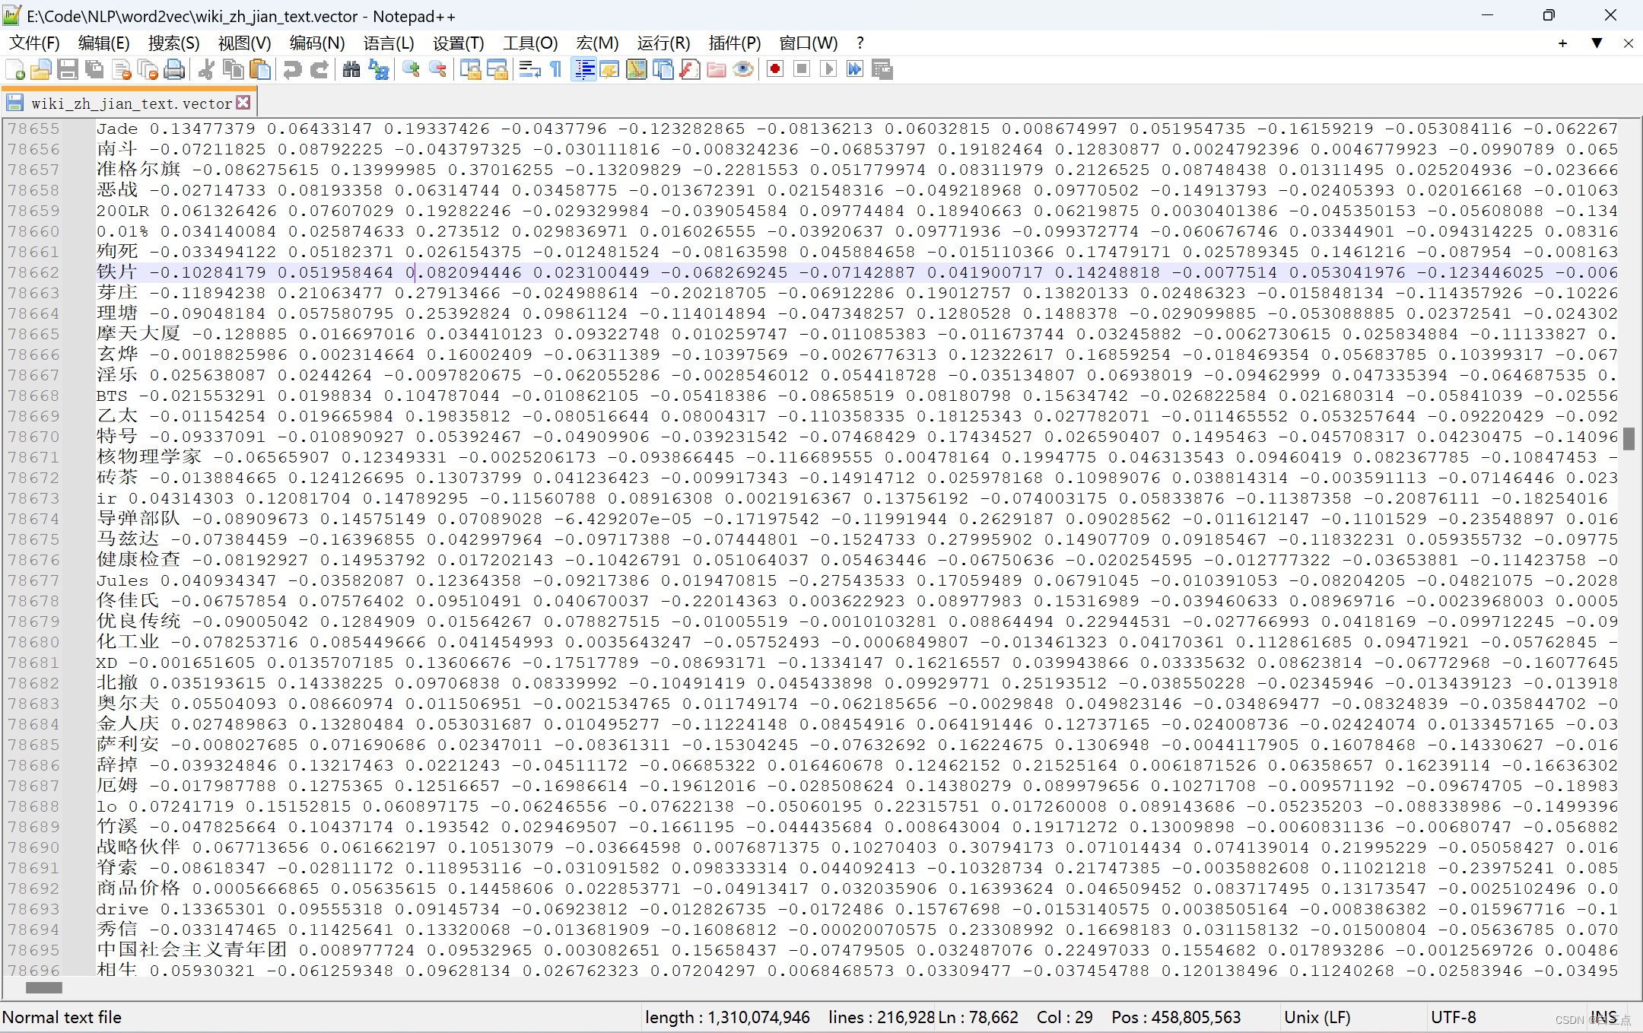
Task: Paste clipboard via toolbar icon
Action: (260, 70)
